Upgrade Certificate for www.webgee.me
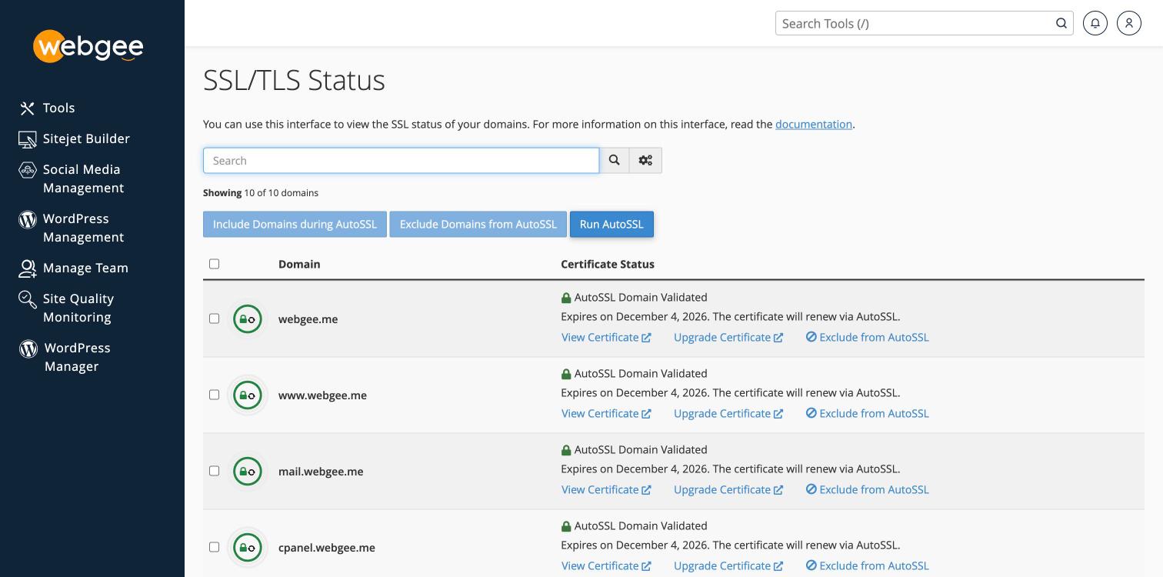This screenshot has width=1163, height=577. coord(728,413)
